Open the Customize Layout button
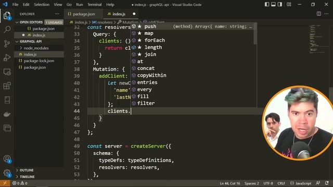Screen dimensions: 333x187 click(289, 5)
